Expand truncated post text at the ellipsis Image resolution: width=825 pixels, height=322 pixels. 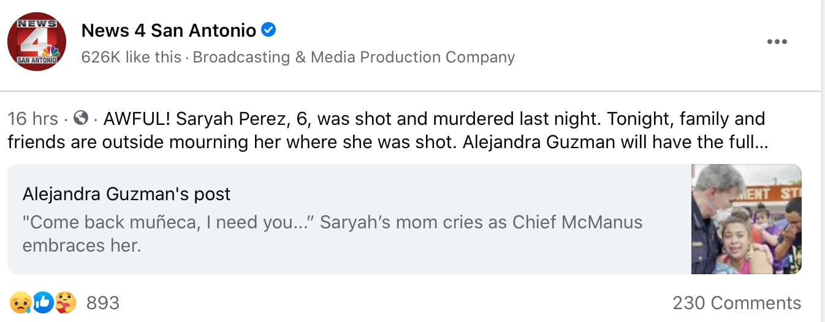(762, 142)
